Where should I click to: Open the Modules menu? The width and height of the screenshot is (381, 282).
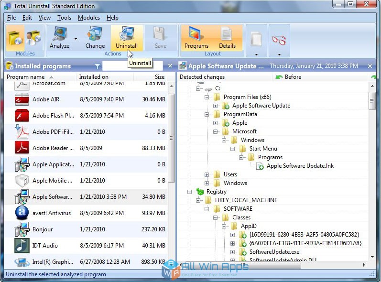[89, 18]
